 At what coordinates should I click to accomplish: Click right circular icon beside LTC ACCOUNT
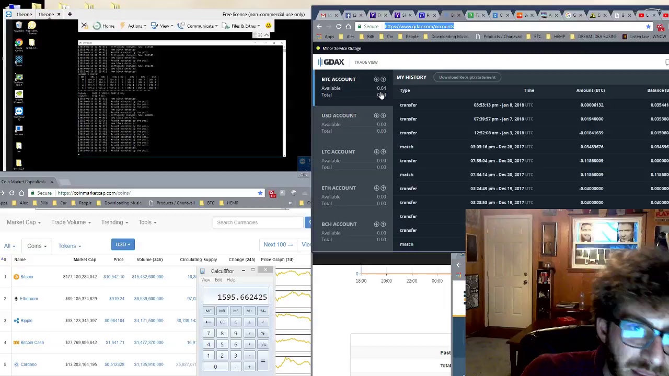383,151
